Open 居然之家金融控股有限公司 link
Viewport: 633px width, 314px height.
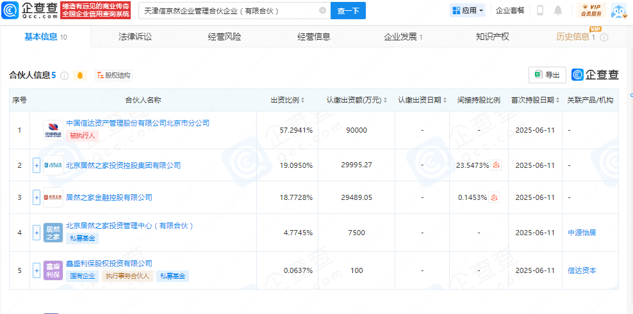(x=109, y=197)
